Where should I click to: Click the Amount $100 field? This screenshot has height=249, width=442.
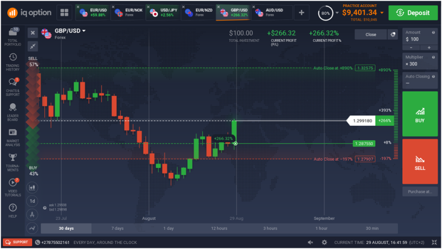point(420,36)
